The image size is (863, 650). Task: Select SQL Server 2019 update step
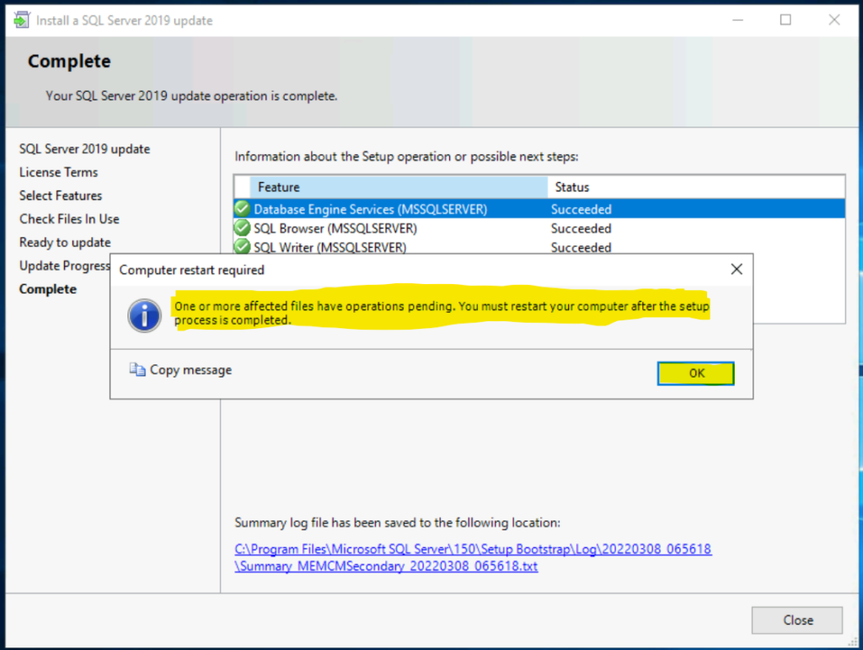click(x=85, y=149)
